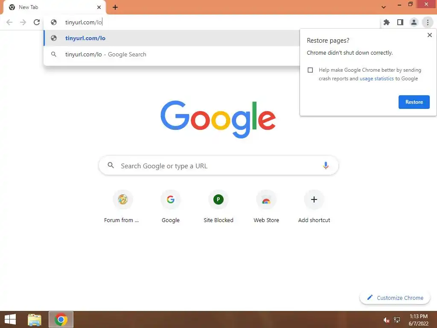
Task: Open the Google shortcut tile
Action: point(171,207)
